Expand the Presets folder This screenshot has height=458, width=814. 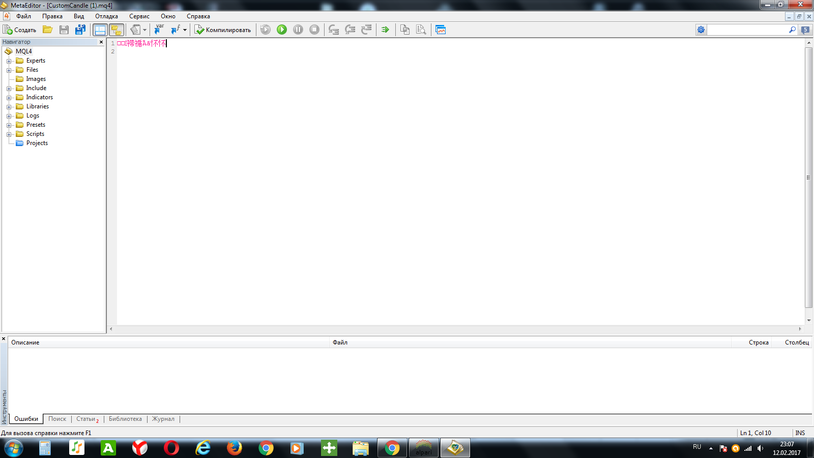click(x=9, y=125)
